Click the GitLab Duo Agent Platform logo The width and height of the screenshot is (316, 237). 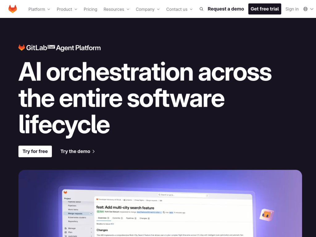[60, 48]
